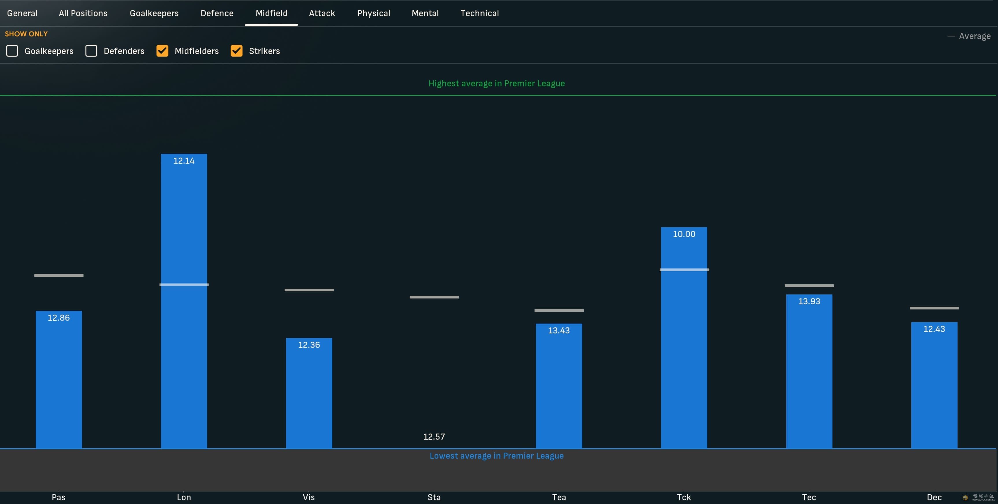Switch to the Attack tab
998x504 pixels.
(x=322, y=13)
